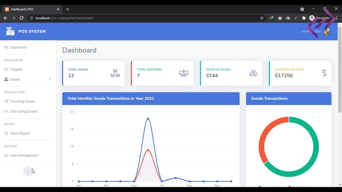Open the browser Extensions puzzle icon
Screen dimensions: 342x192
[304, 18]
